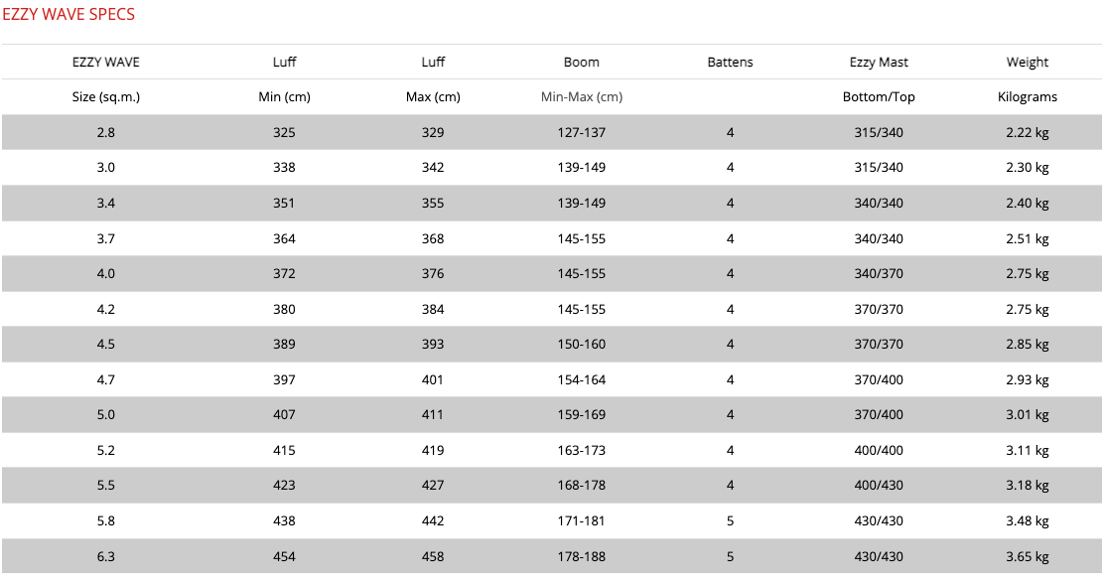Select the 400/400 mast cell
Viewport: 1105px width, 585px height.
(879, 450)
